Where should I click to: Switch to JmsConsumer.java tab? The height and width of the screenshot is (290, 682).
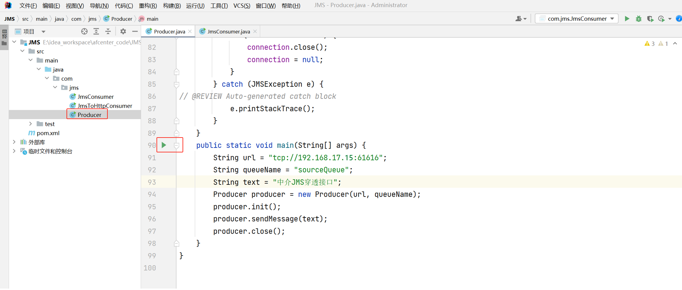228,32
